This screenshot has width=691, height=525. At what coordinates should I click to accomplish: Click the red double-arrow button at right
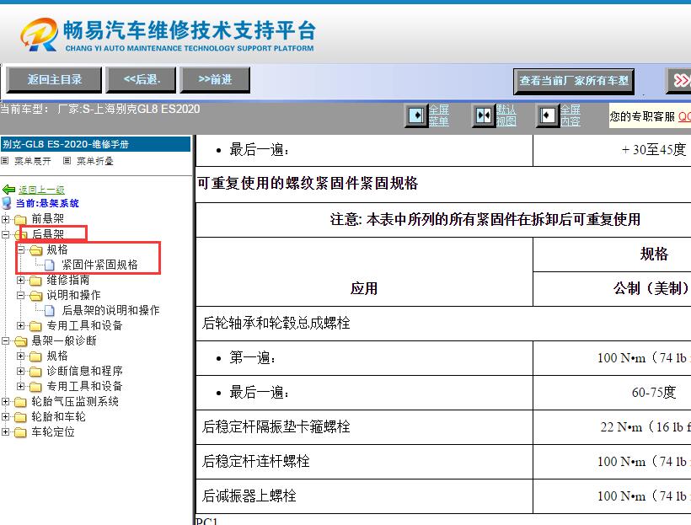(x=680, y=80)
